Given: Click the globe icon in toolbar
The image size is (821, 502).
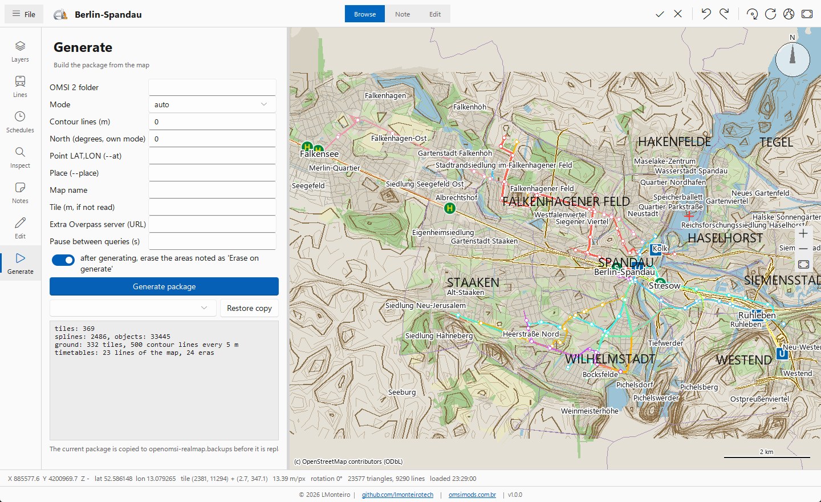Looking at the screenshot, I should tap(789, 14).
